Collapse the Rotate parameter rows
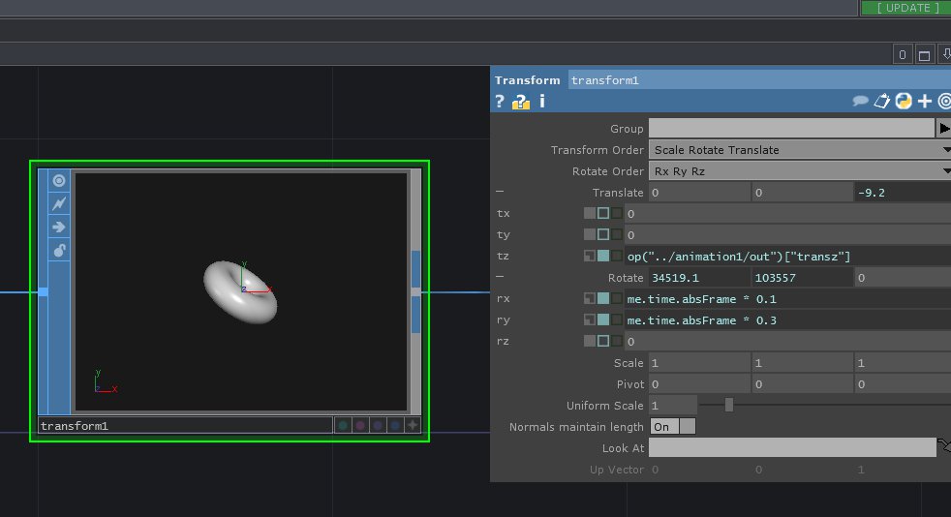Image resolution: width=951 pixels, height=517 pixels. click(x=500, y=278)
